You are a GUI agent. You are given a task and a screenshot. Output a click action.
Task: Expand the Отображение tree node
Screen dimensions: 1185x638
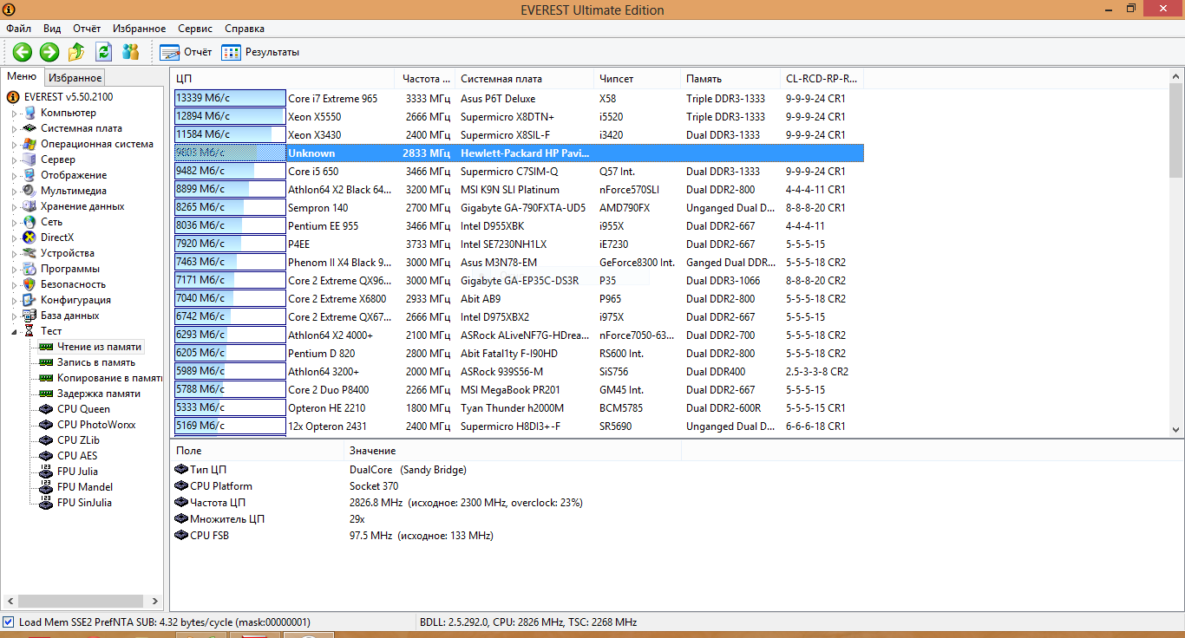point(14,175)
